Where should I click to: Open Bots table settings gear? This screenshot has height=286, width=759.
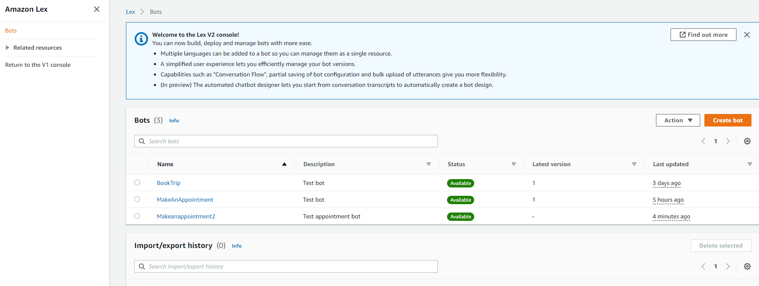click(x=747, y=141)
